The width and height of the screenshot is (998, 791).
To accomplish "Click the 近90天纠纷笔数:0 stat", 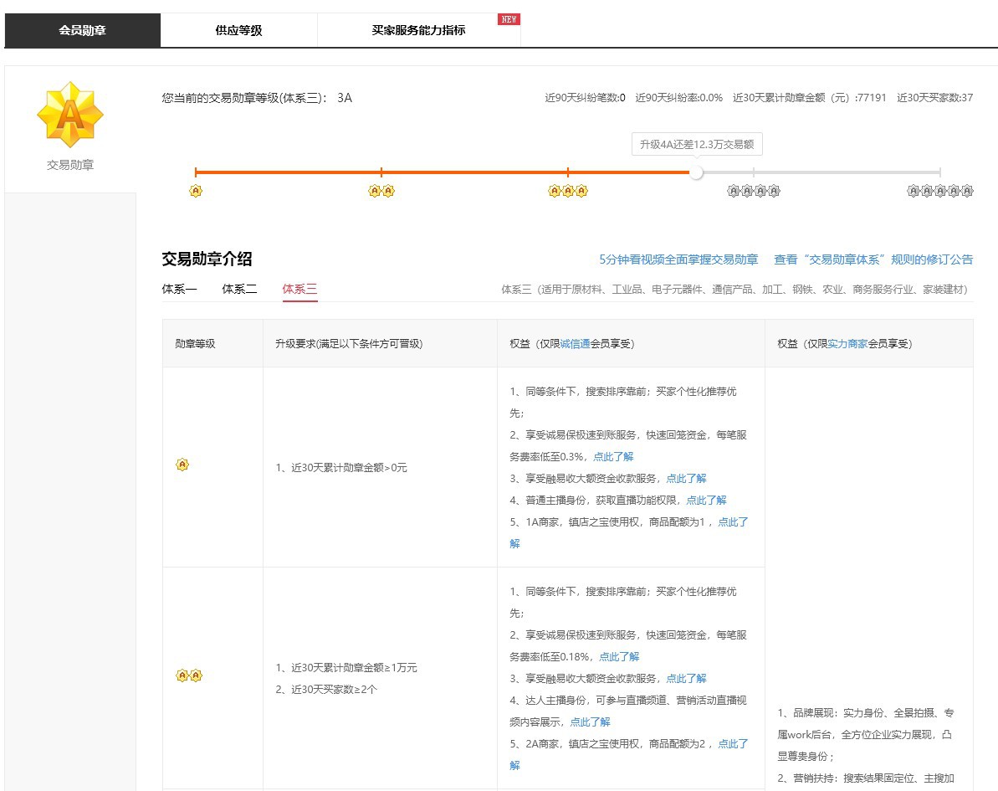I will (585, 97).
